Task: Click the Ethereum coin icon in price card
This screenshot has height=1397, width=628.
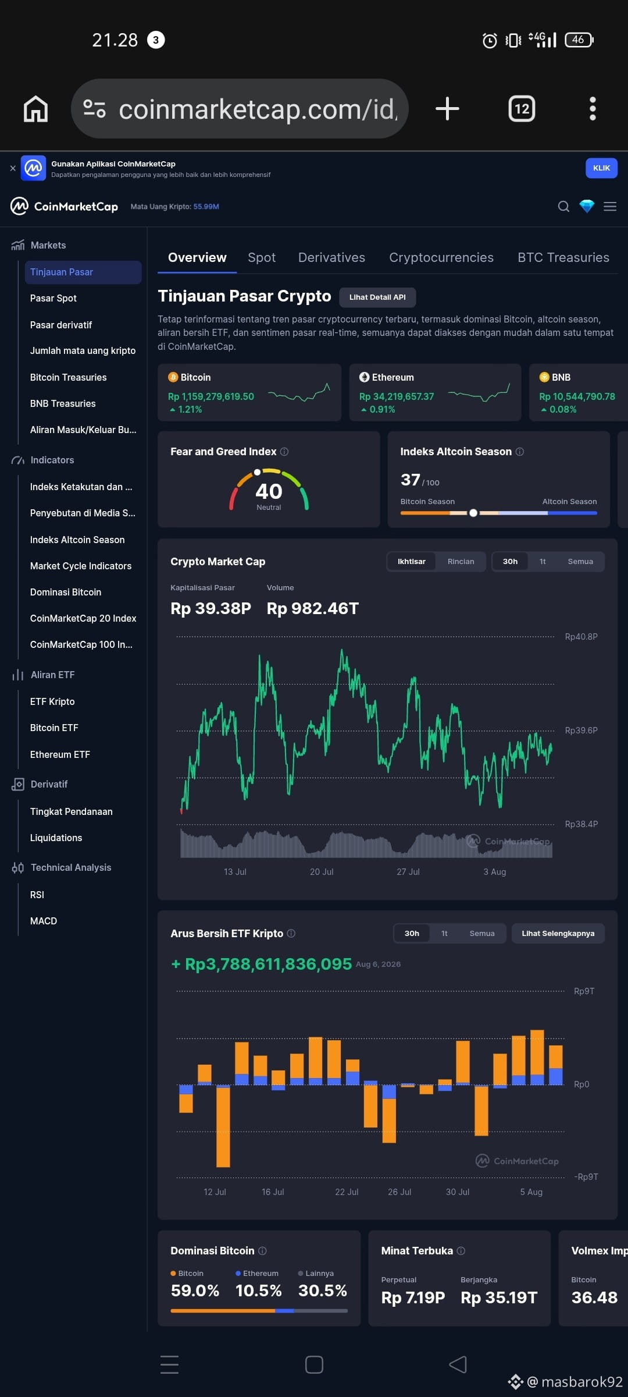Action: [x=364, y=377]
